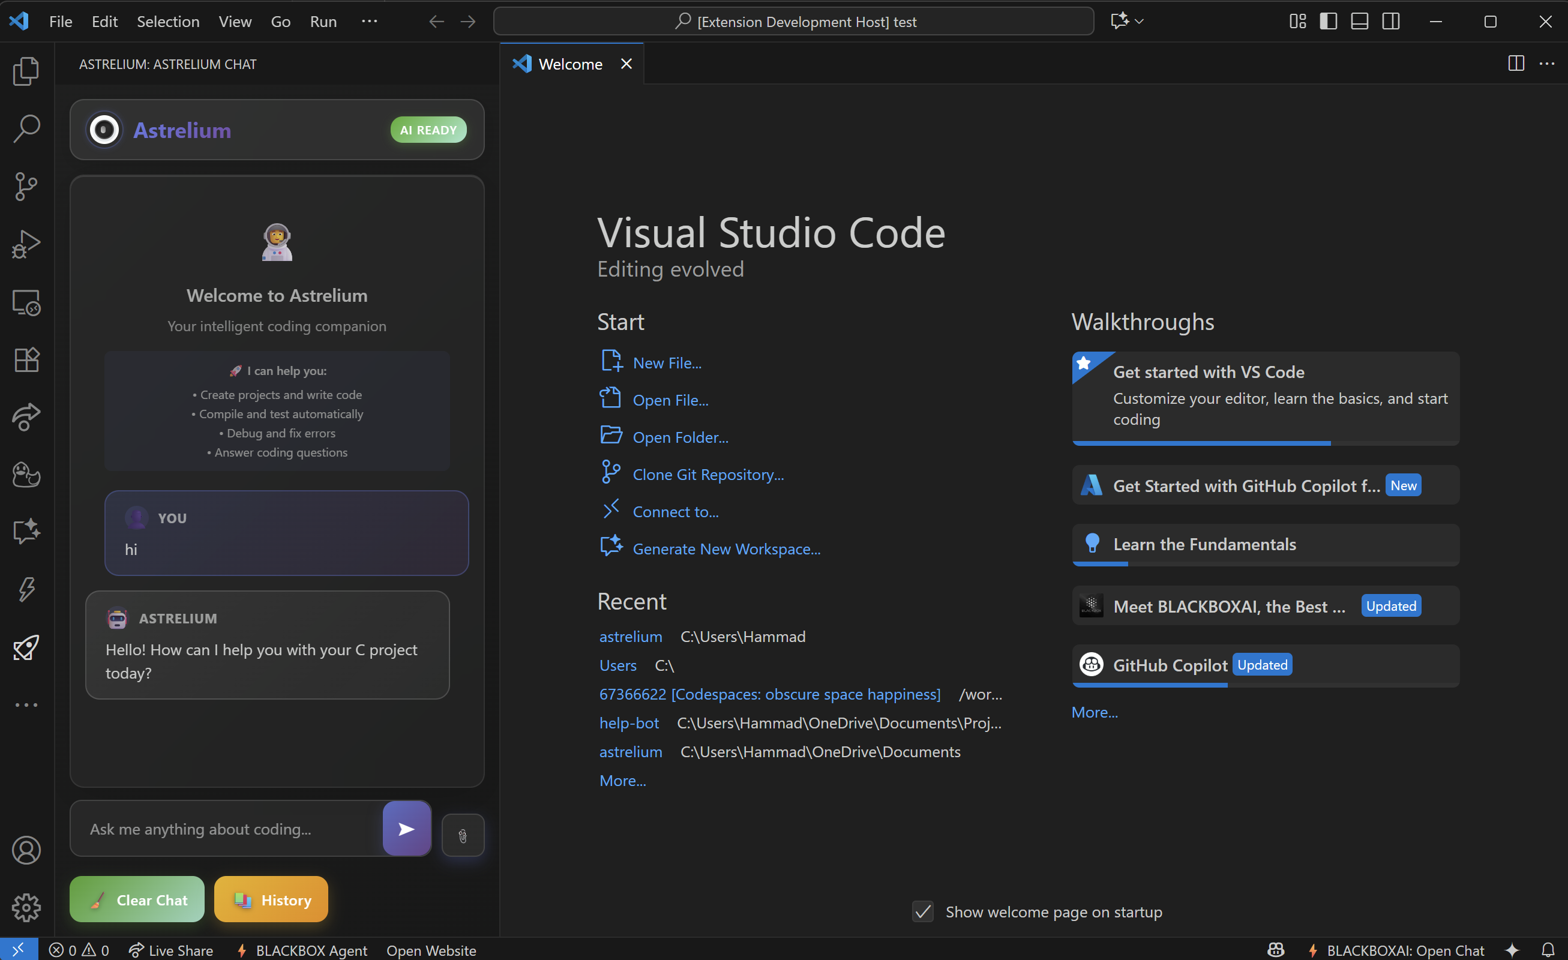Open the Explorer view in activity bar
The width and height of the screenshot is (1568, 960).
click(26, 71)
